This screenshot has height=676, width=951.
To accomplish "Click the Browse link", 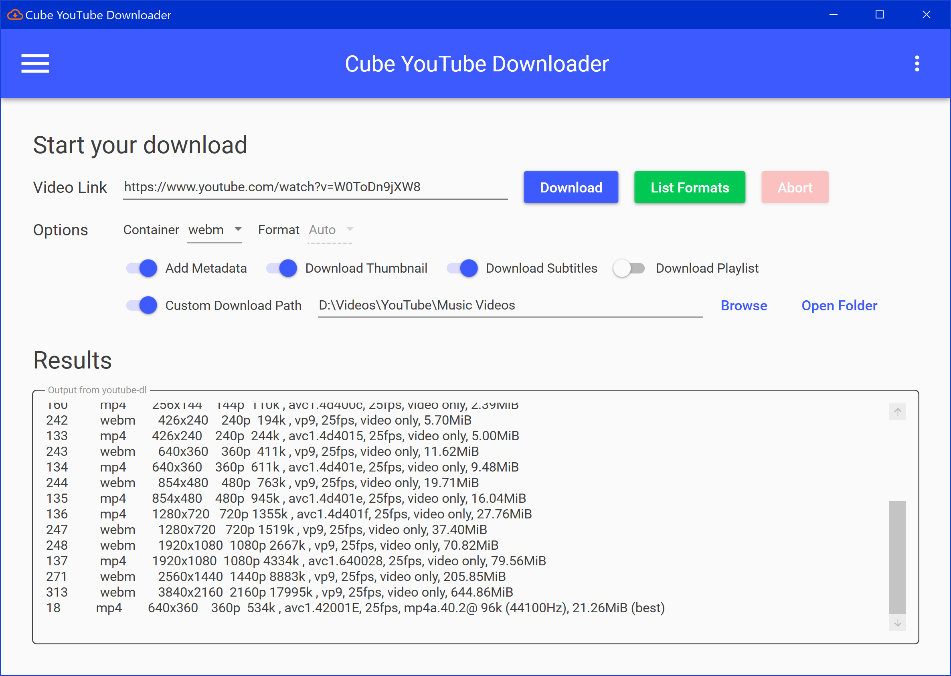I will (x=744, y=306).
